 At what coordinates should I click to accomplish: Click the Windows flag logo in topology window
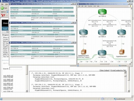pos(130,6)
